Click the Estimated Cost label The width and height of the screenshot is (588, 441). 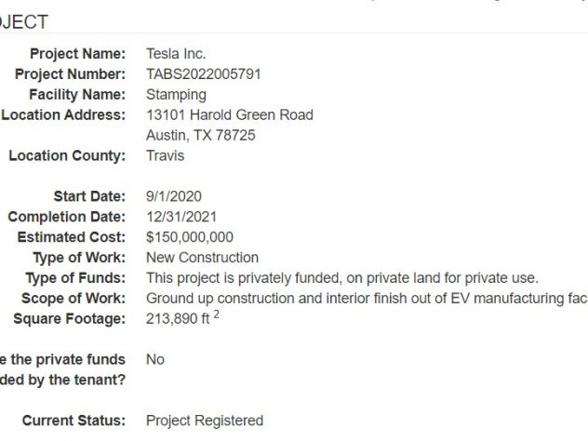point(72,237)
